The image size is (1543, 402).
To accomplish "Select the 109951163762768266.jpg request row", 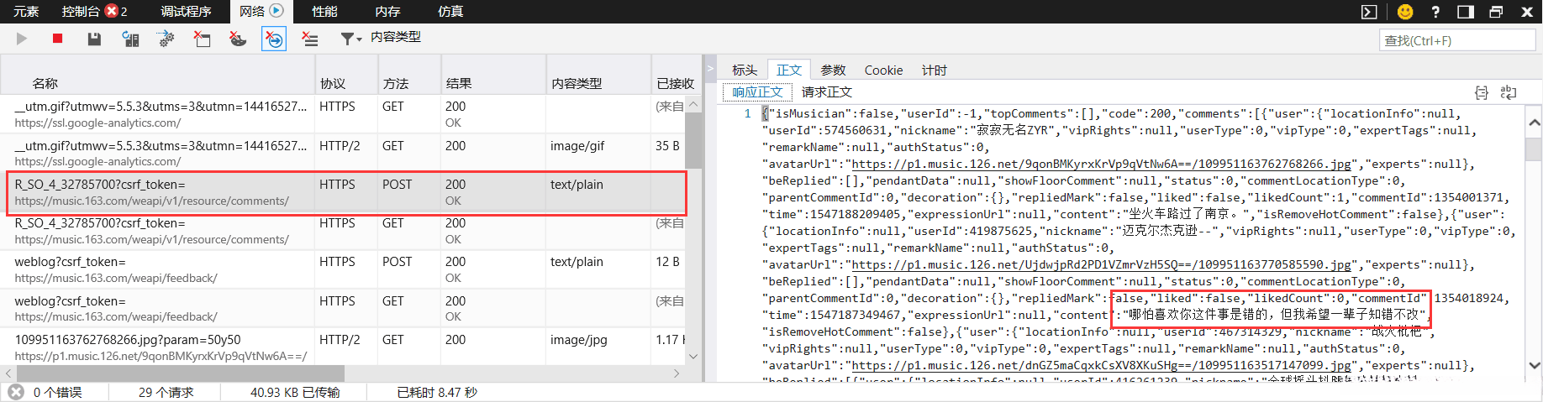I will pos(343,347).
